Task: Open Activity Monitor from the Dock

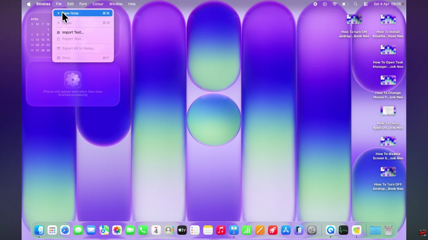Action: pyautogui.click(x=343, y=230)
